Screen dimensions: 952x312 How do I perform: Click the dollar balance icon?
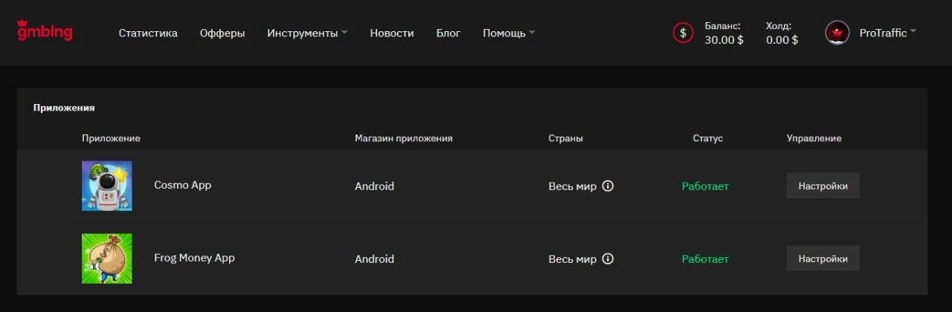[x=683, y=33]
